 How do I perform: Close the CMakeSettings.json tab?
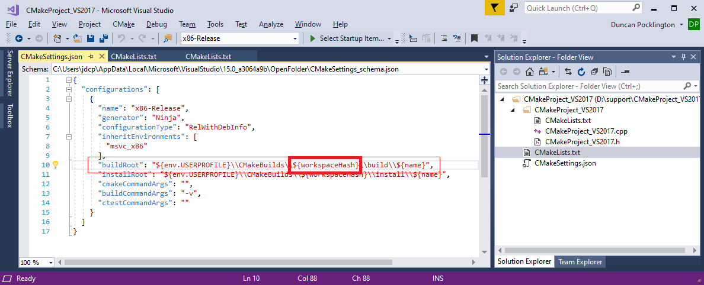click(101, 56)
